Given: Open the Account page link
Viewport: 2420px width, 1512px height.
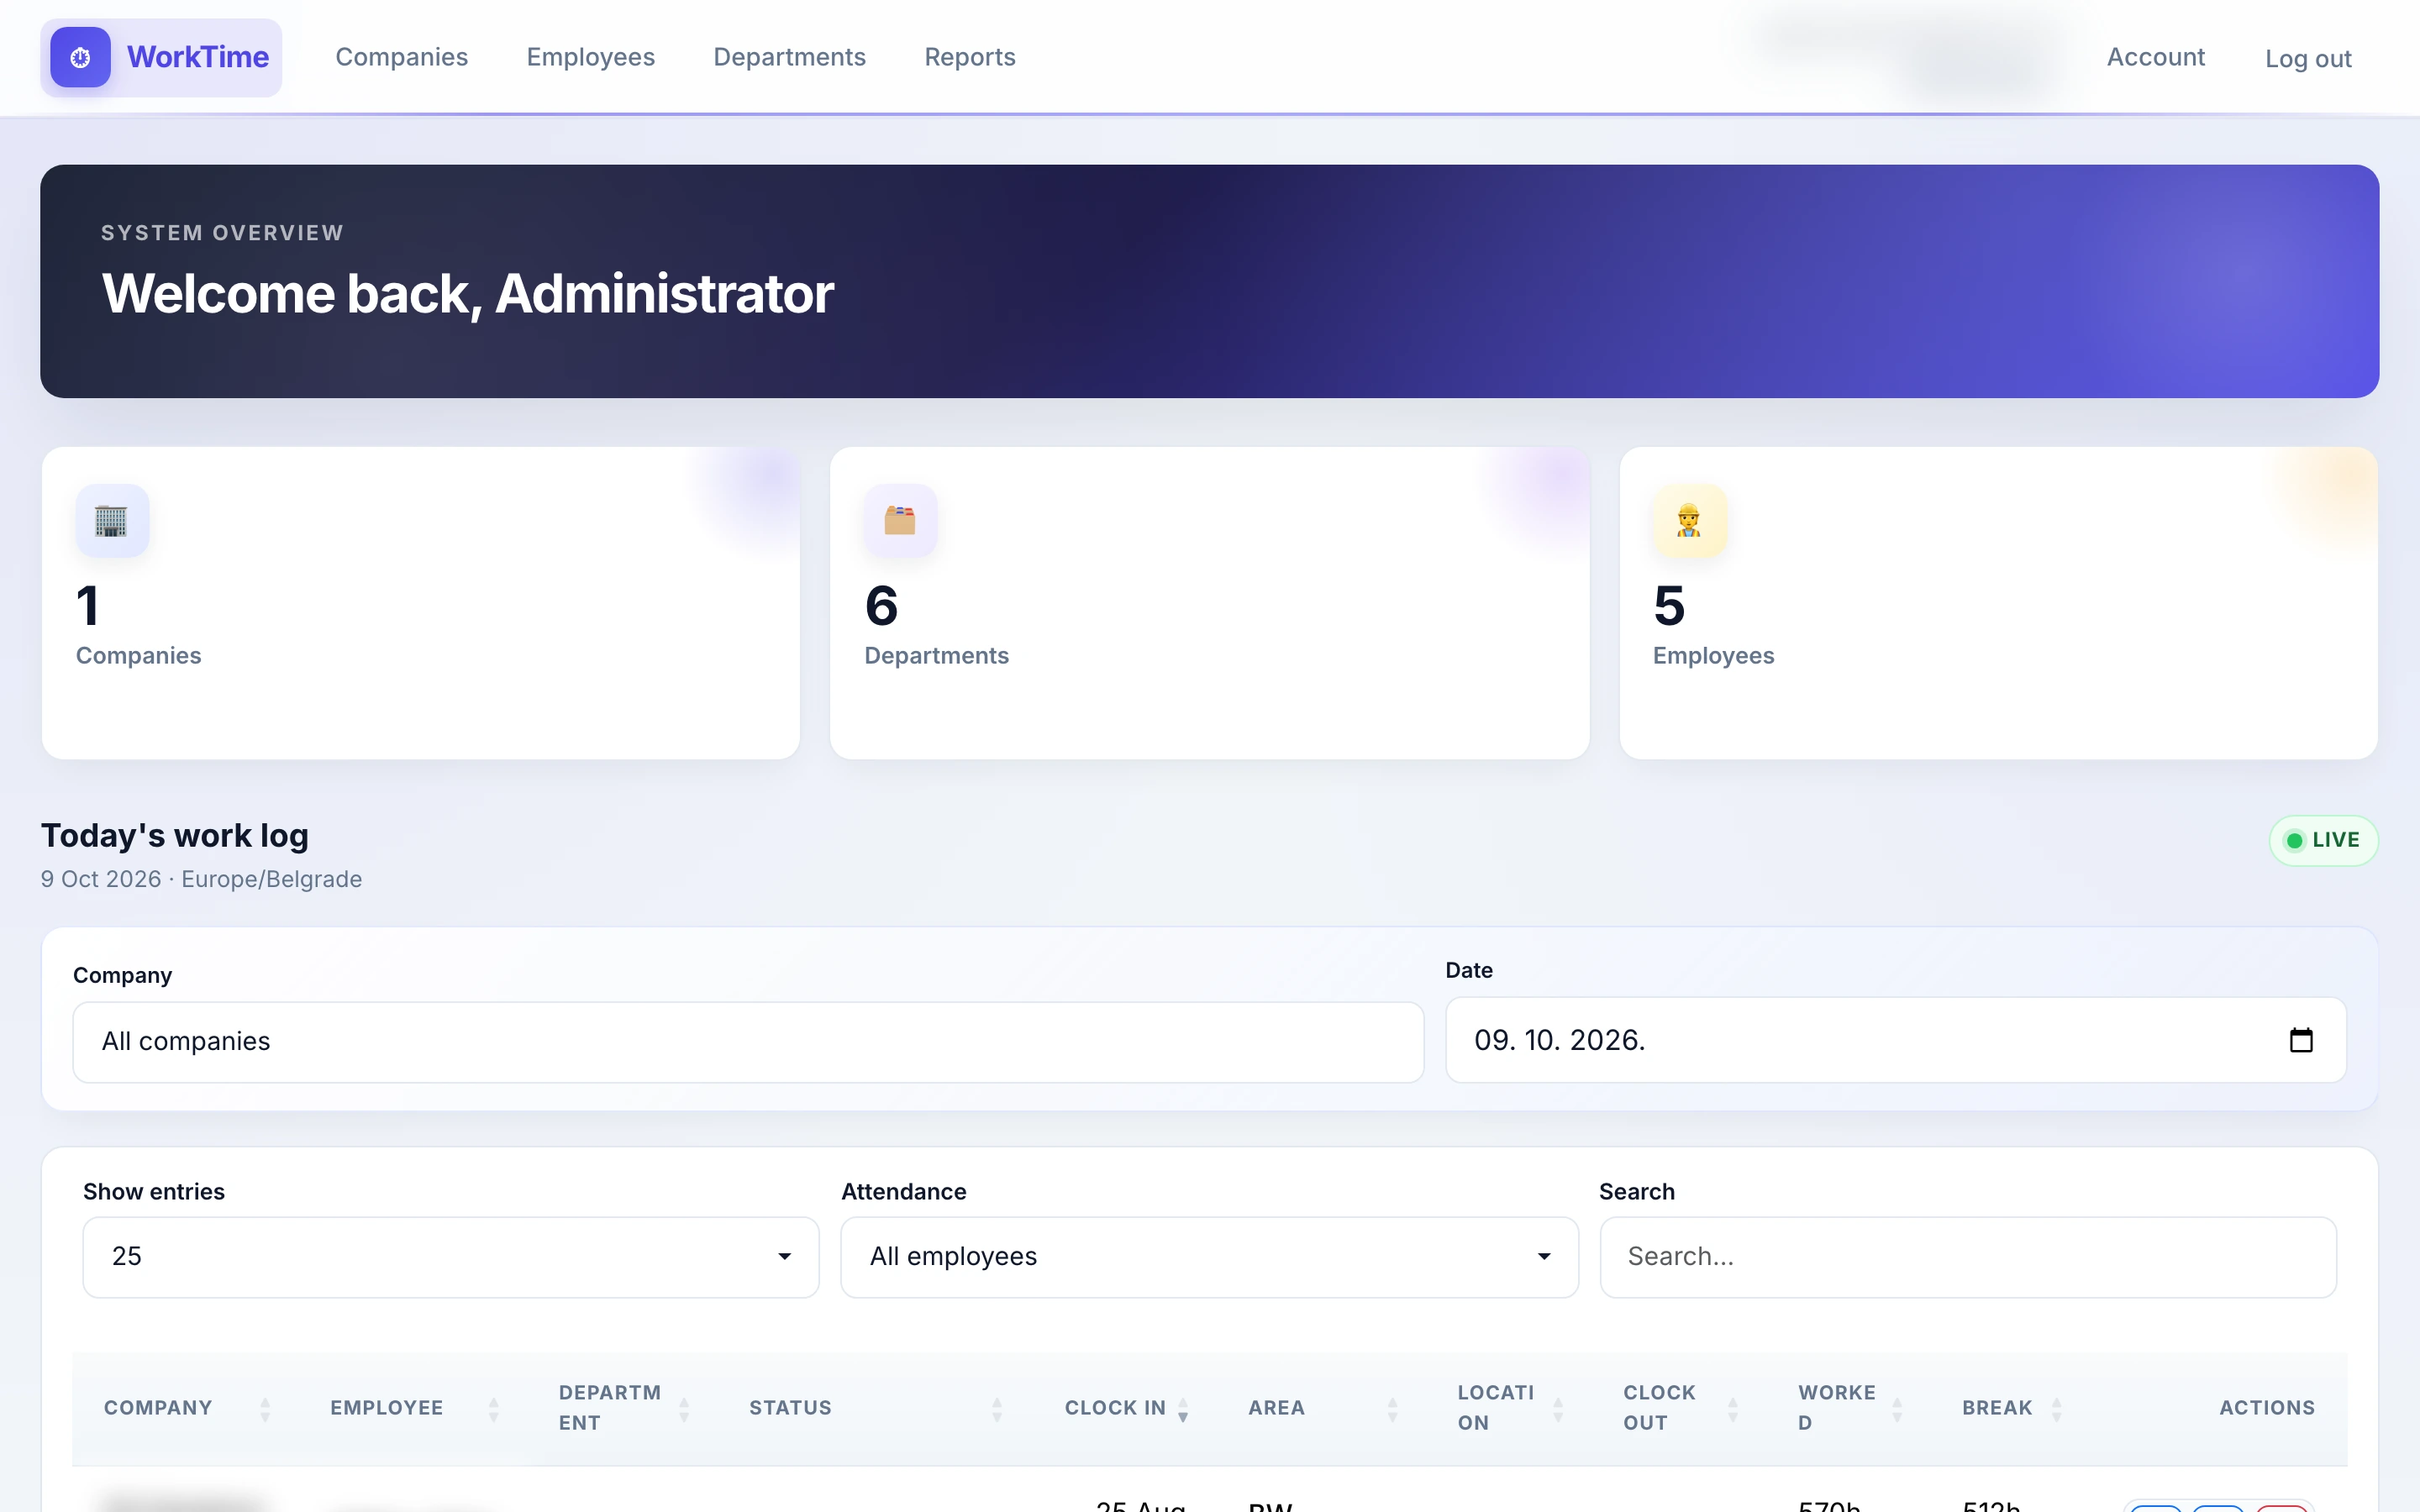Looking at the screenshot, I should (2155, 57).
